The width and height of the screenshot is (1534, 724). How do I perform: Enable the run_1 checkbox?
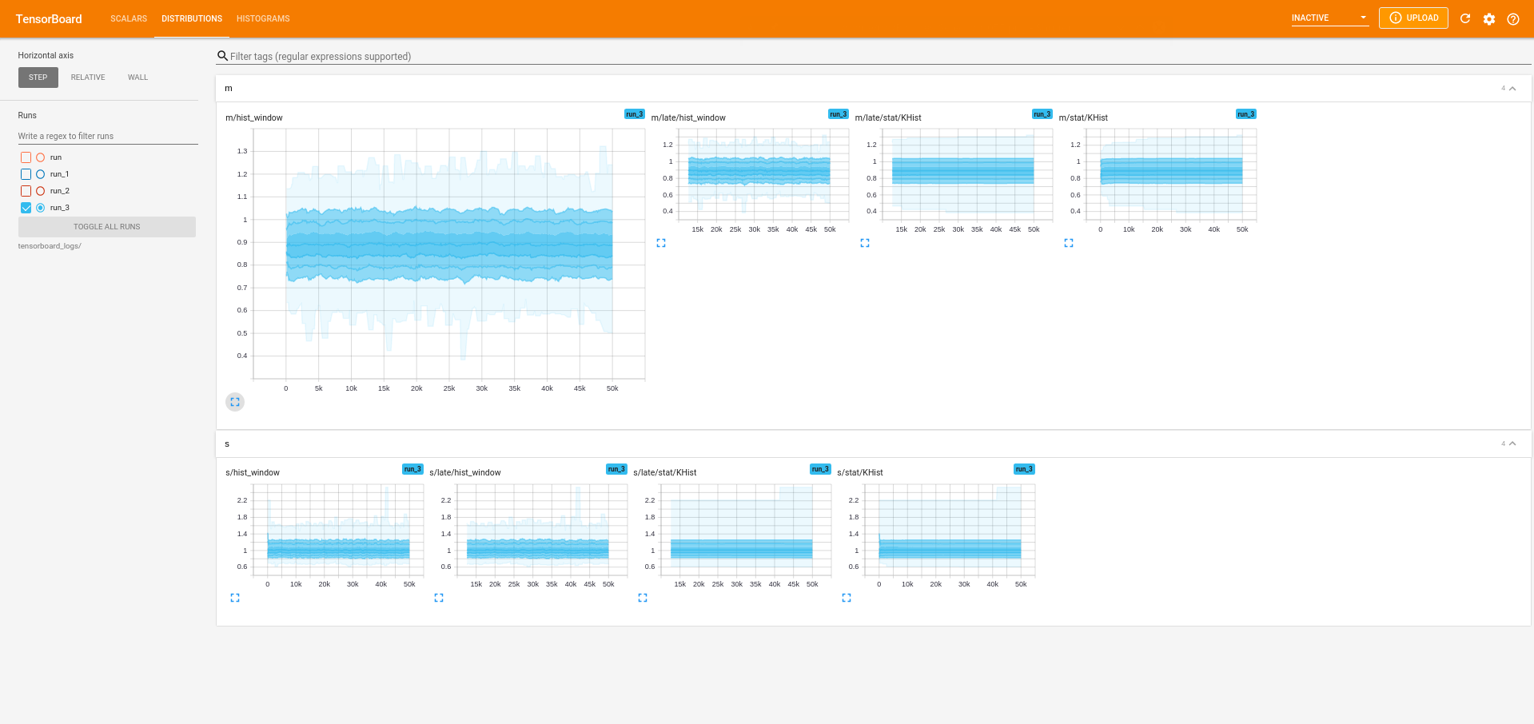25,173
